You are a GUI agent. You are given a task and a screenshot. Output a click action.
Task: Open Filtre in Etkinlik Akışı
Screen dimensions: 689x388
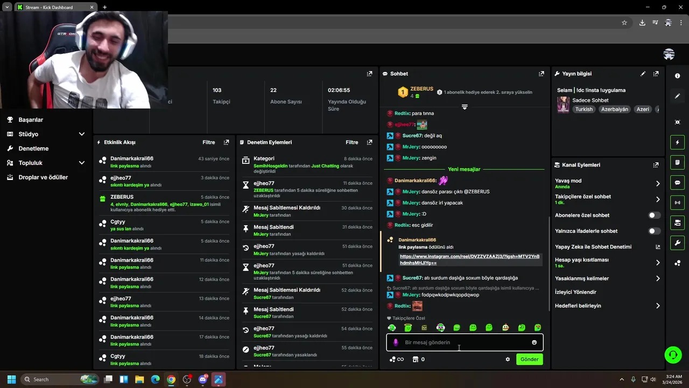coord(209,142)
